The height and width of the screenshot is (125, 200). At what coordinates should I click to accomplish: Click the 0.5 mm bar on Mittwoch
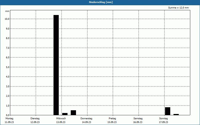pyautogui.click(x=73, y=113)
